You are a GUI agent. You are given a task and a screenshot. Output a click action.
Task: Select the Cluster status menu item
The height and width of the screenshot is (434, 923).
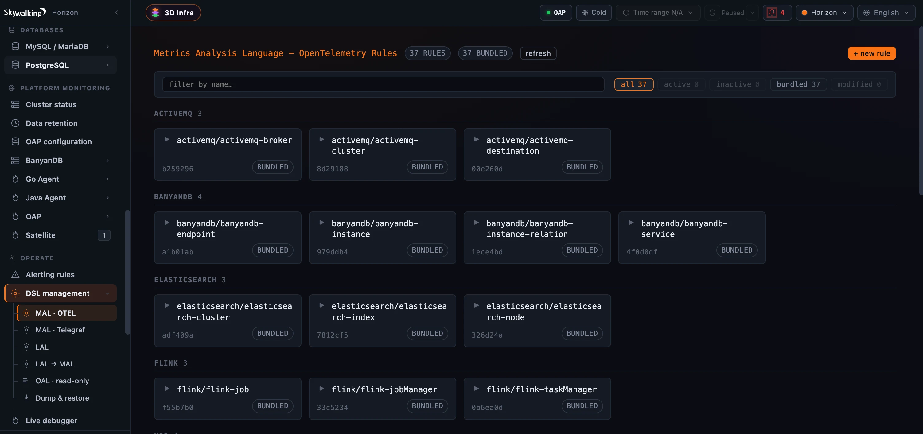pos(60,104)
